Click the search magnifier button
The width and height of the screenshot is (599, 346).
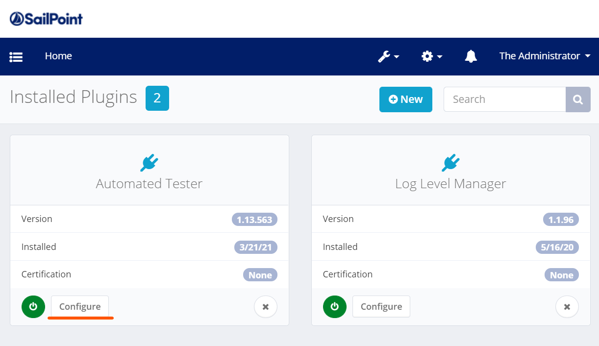coord(578,99)
